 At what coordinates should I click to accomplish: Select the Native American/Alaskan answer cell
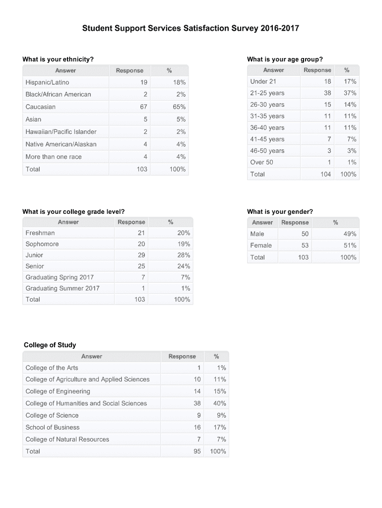tap(61, 144)
